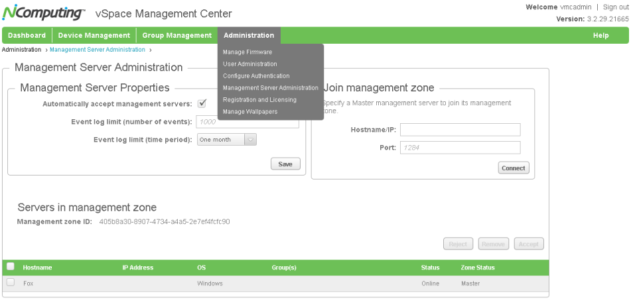
Task: Open Manage Wallpapers entry
Action: [x=250, y=112]
